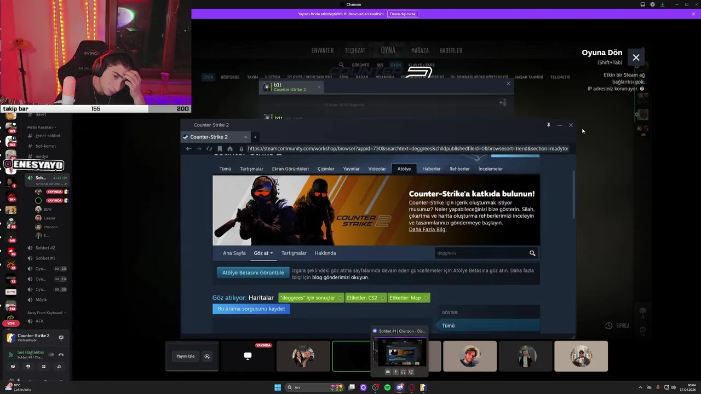Join the Müzik voice channel
The height and width of the screenshot is (394, 701).
(x=41, y=300)
